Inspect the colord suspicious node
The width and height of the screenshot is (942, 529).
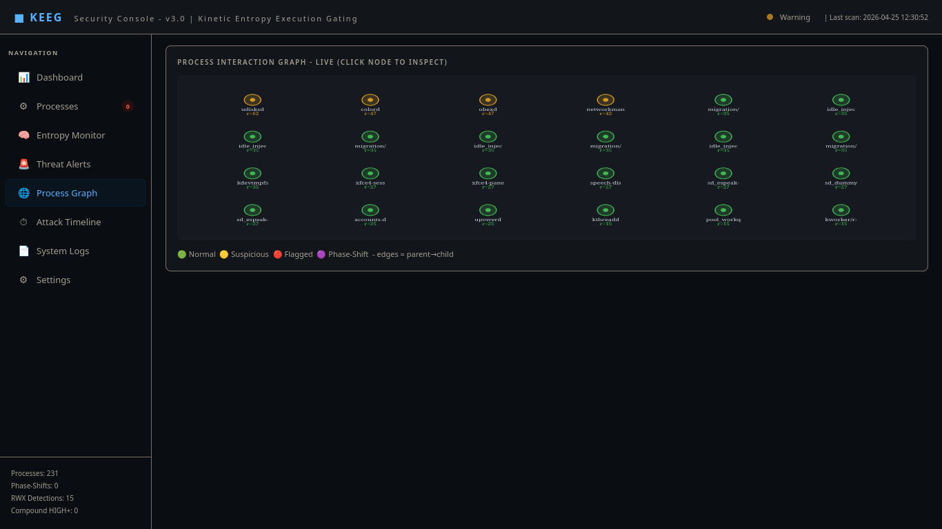coord(370,100)
